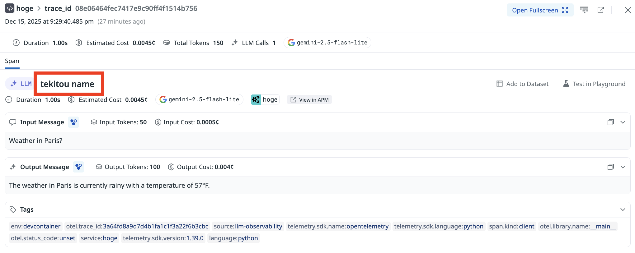Viewport: 635px width, 253px height.
Task: Click the Input Message cluster icon
Action: (x=73, y=122)
